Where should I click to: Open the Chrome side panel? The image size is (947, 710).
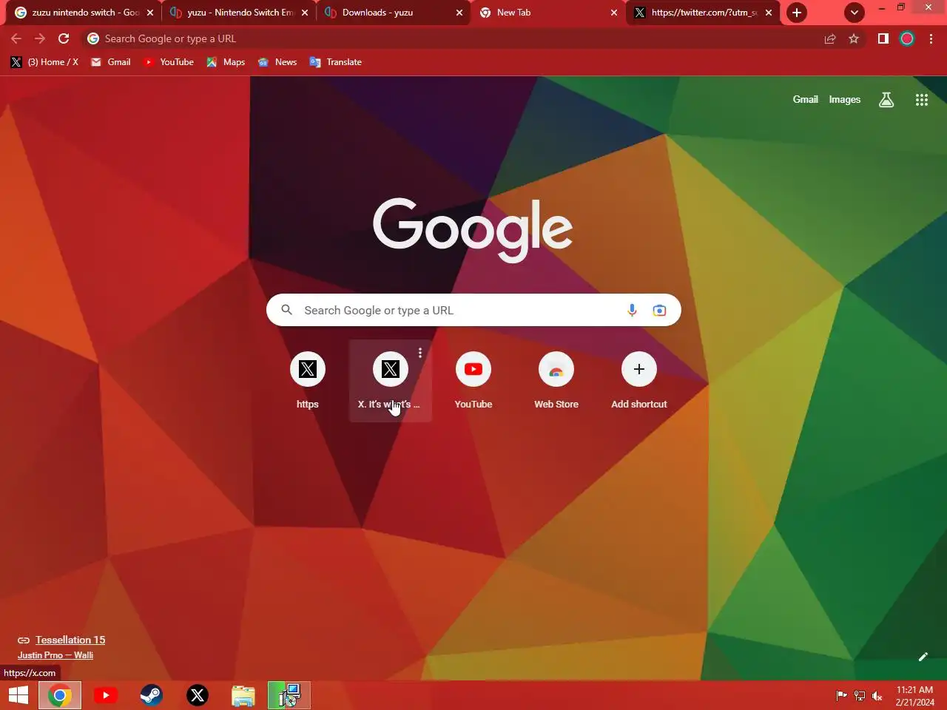883,38
